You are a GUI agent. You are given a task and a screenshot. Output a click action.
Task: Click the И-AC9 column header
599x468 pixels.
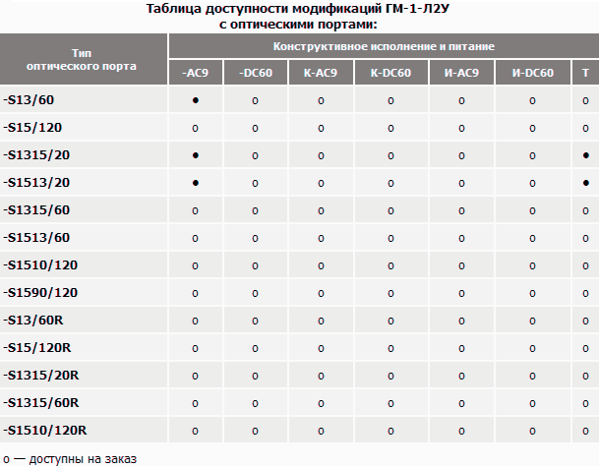[461, 73]
